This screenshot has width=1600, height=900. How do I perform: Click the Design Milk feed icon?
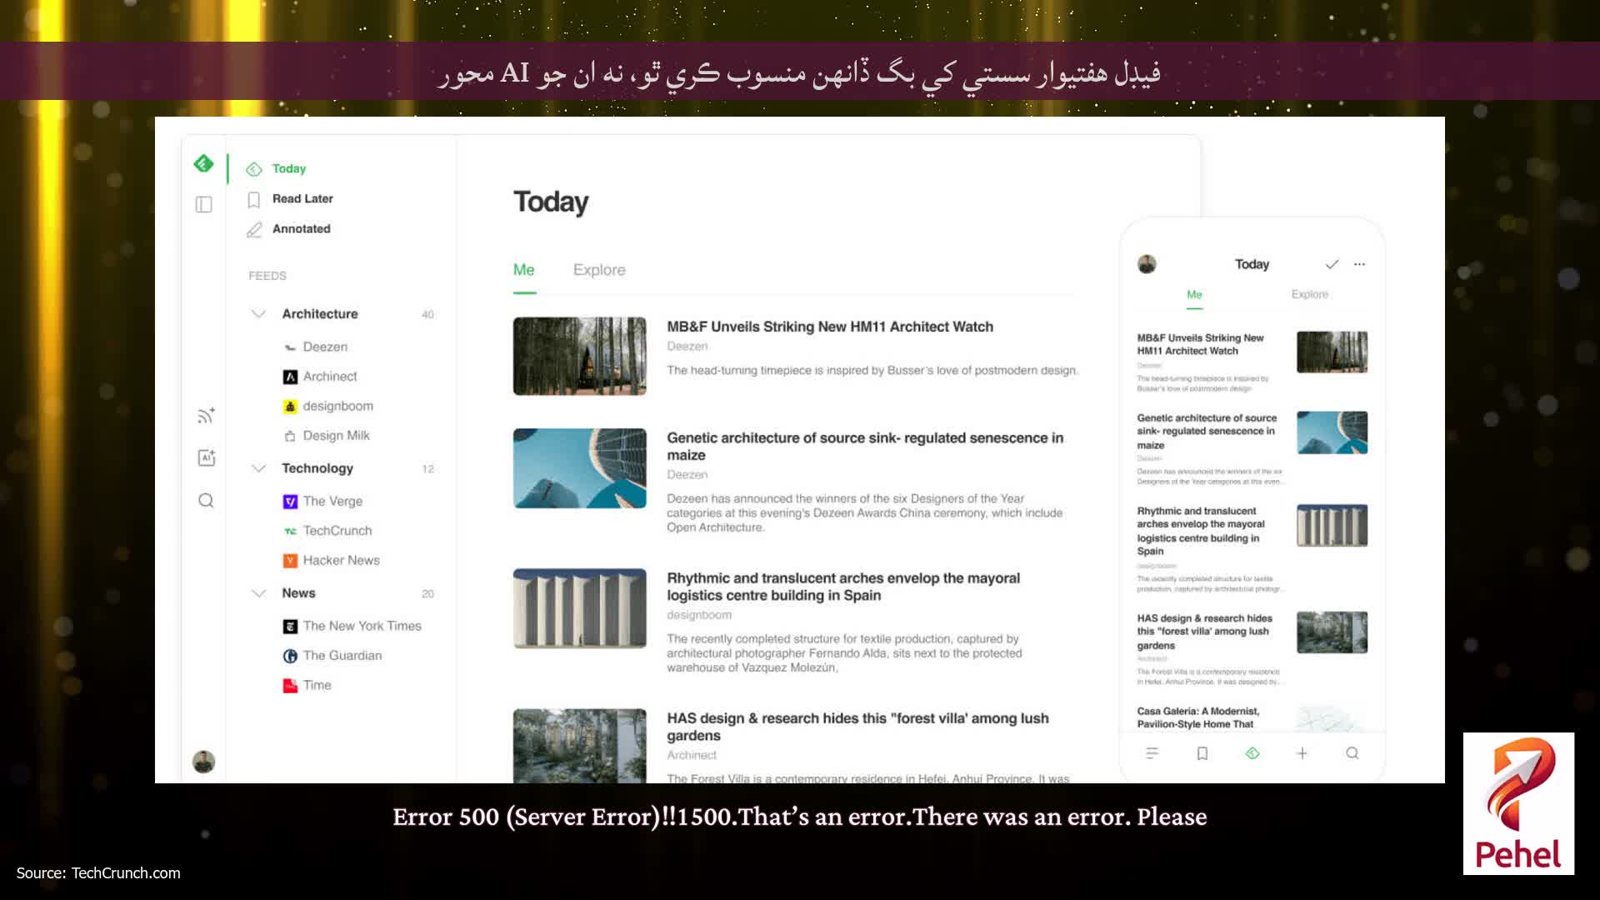point(290,436)
